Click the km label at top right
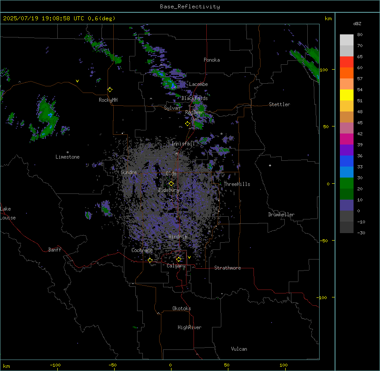 (328, 19)
